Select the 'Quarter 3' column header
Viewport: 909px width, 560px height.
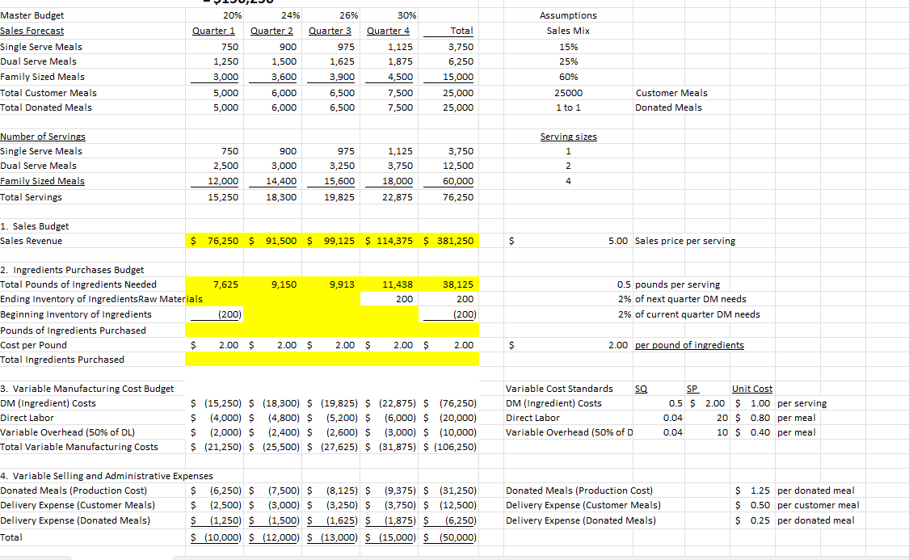click(x=330, y=31)
